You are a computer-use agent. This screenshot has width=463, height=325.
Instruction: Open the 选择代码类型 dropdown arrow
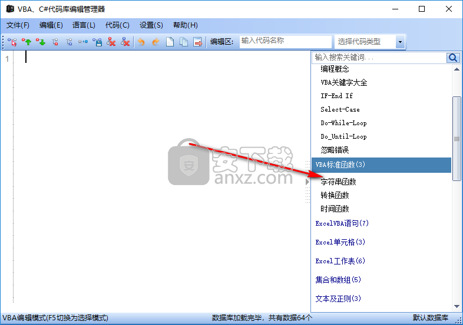point(400,42)
